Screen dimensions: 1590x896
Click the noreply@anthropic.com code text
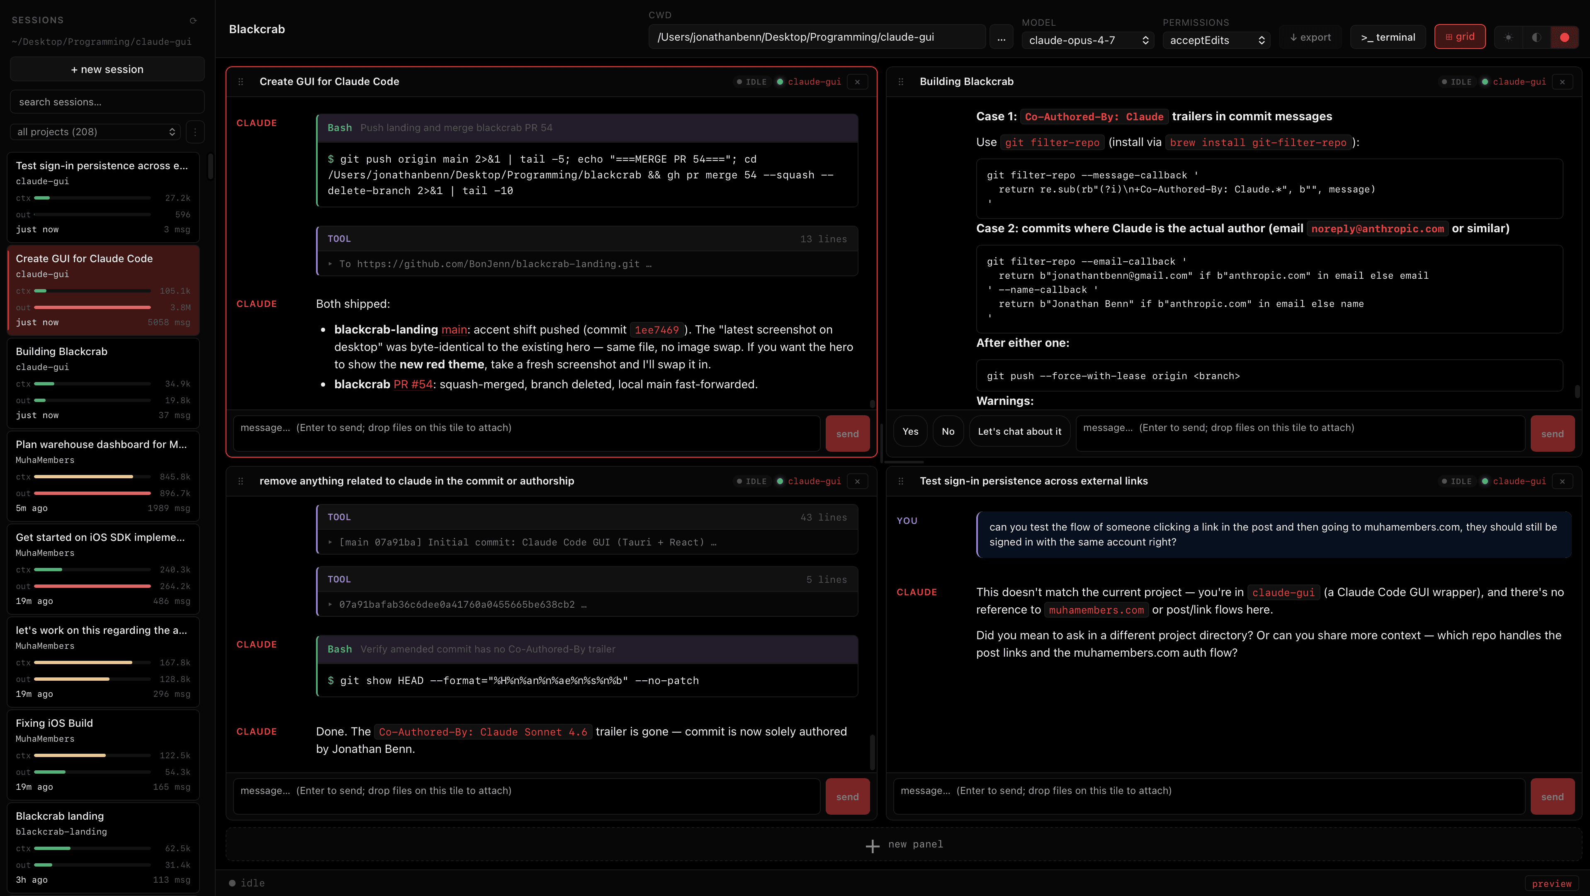(1377, 229)
